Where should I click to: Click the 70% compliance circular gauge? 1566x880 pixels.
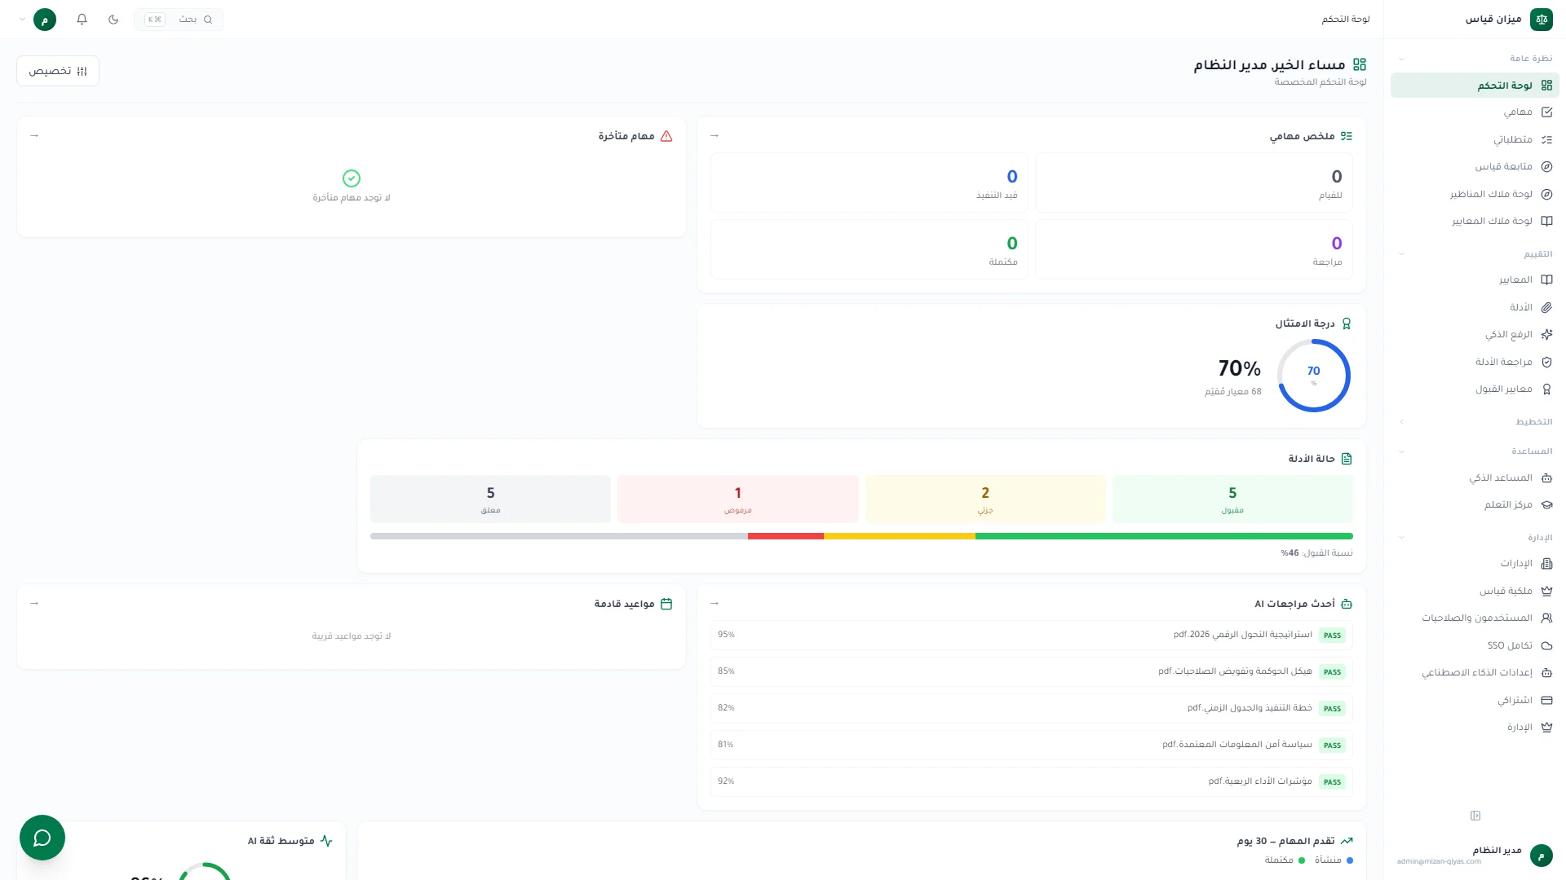1313,376
